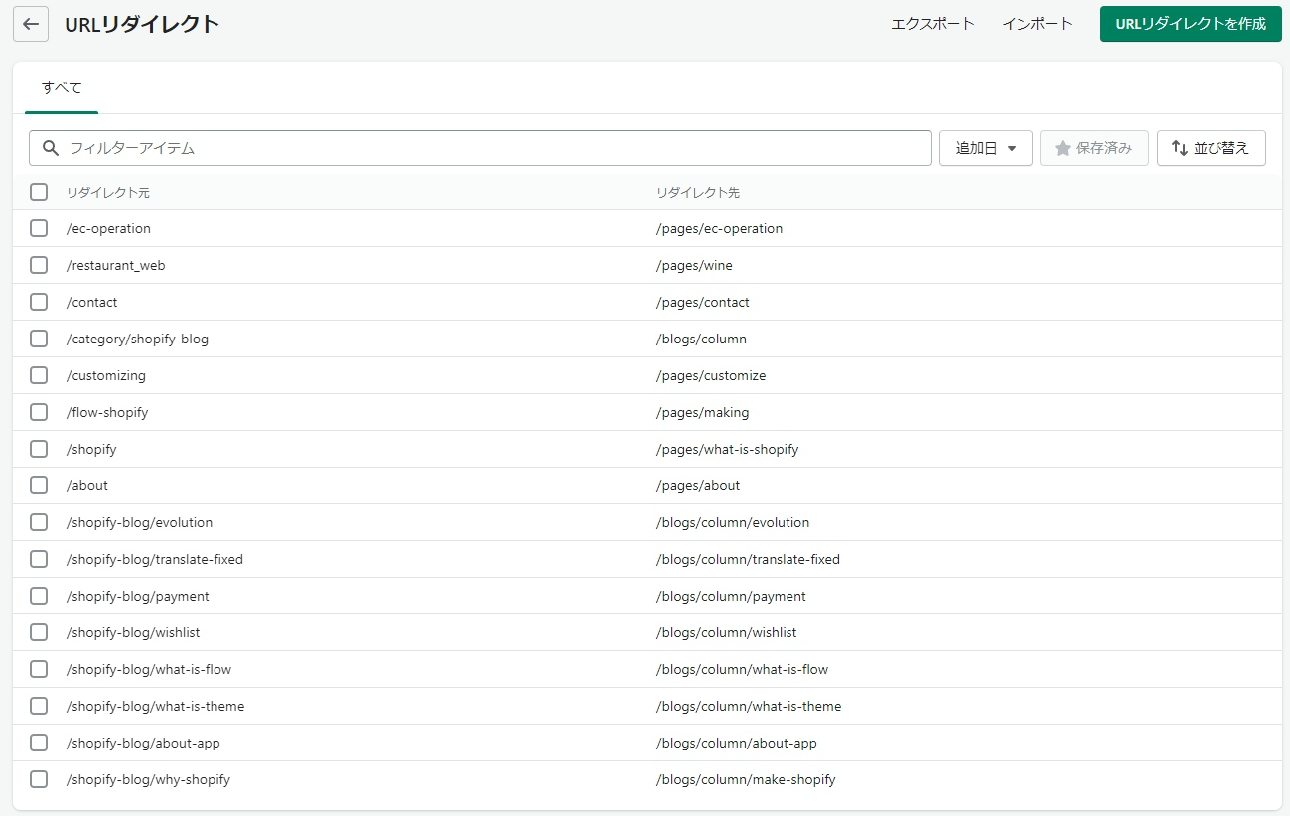Screen dimensions: 1290x816
Task: Click the star icon on 保存済み
Action: click(1063, 148)
